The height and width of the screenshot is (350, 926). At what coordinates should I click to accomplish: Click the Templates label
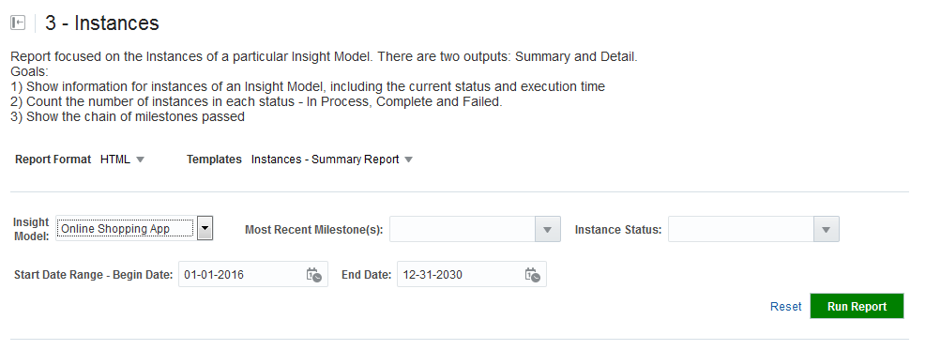(x=214, y=160)
